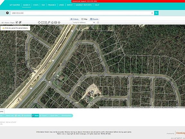Select the circle radius draw tool
The image size is (185, 139).
[39, 23]
